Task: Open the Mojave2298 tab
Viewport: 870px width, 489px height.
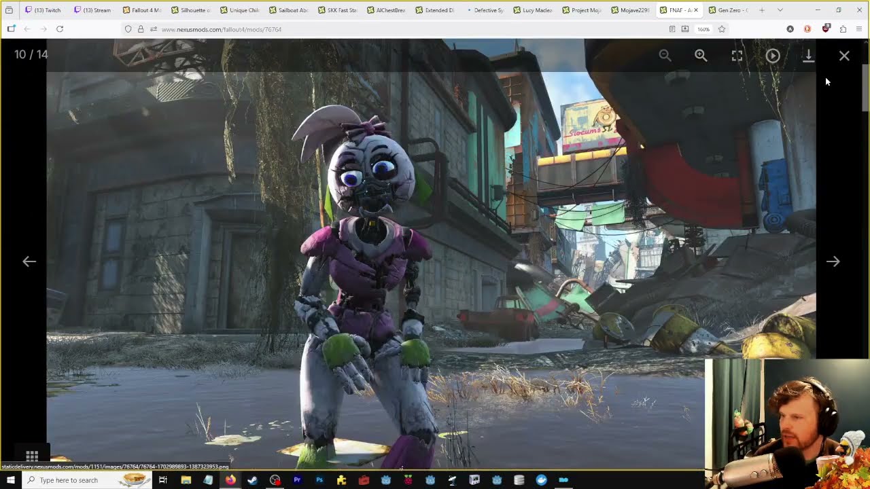Action: pos(631,10)
